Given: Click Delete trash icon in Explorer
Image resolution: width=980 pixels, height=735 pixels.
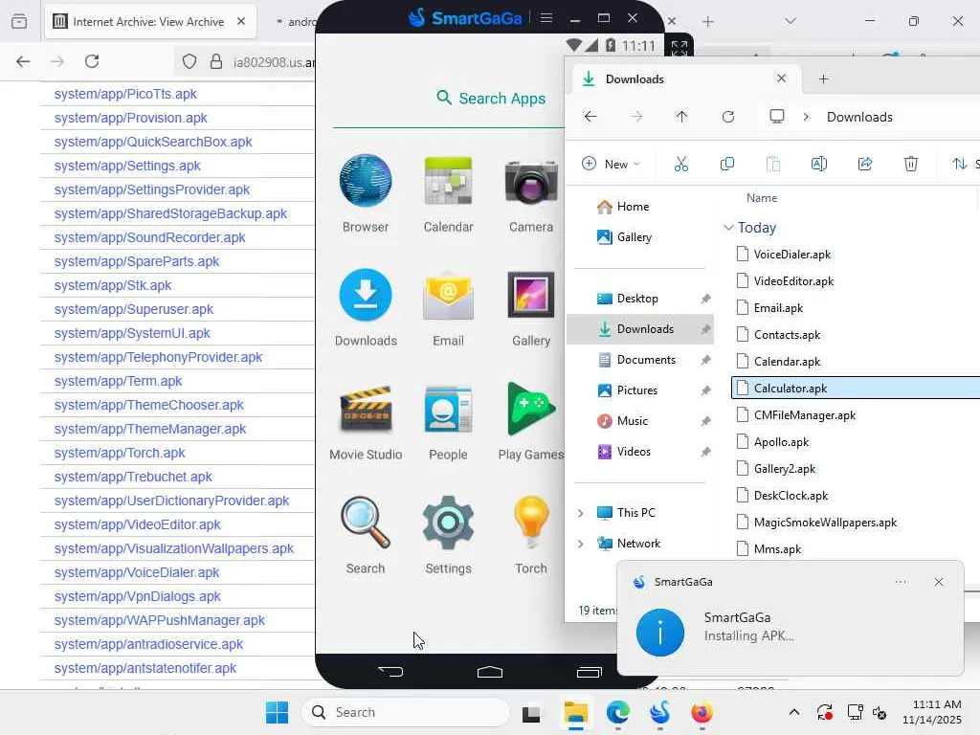Looking at the screenshot, I should coord(911,164).
